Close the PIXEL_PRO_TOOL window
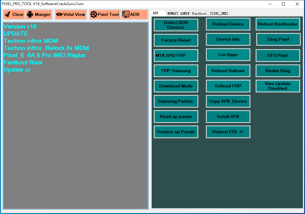The width and height of the screenshot is (305, 214). [297, 4]
